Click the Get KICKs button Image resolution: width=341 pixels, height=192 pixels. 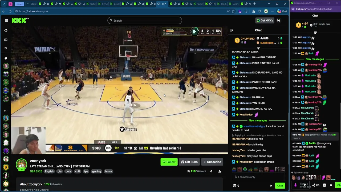click(x=265, y=21)
